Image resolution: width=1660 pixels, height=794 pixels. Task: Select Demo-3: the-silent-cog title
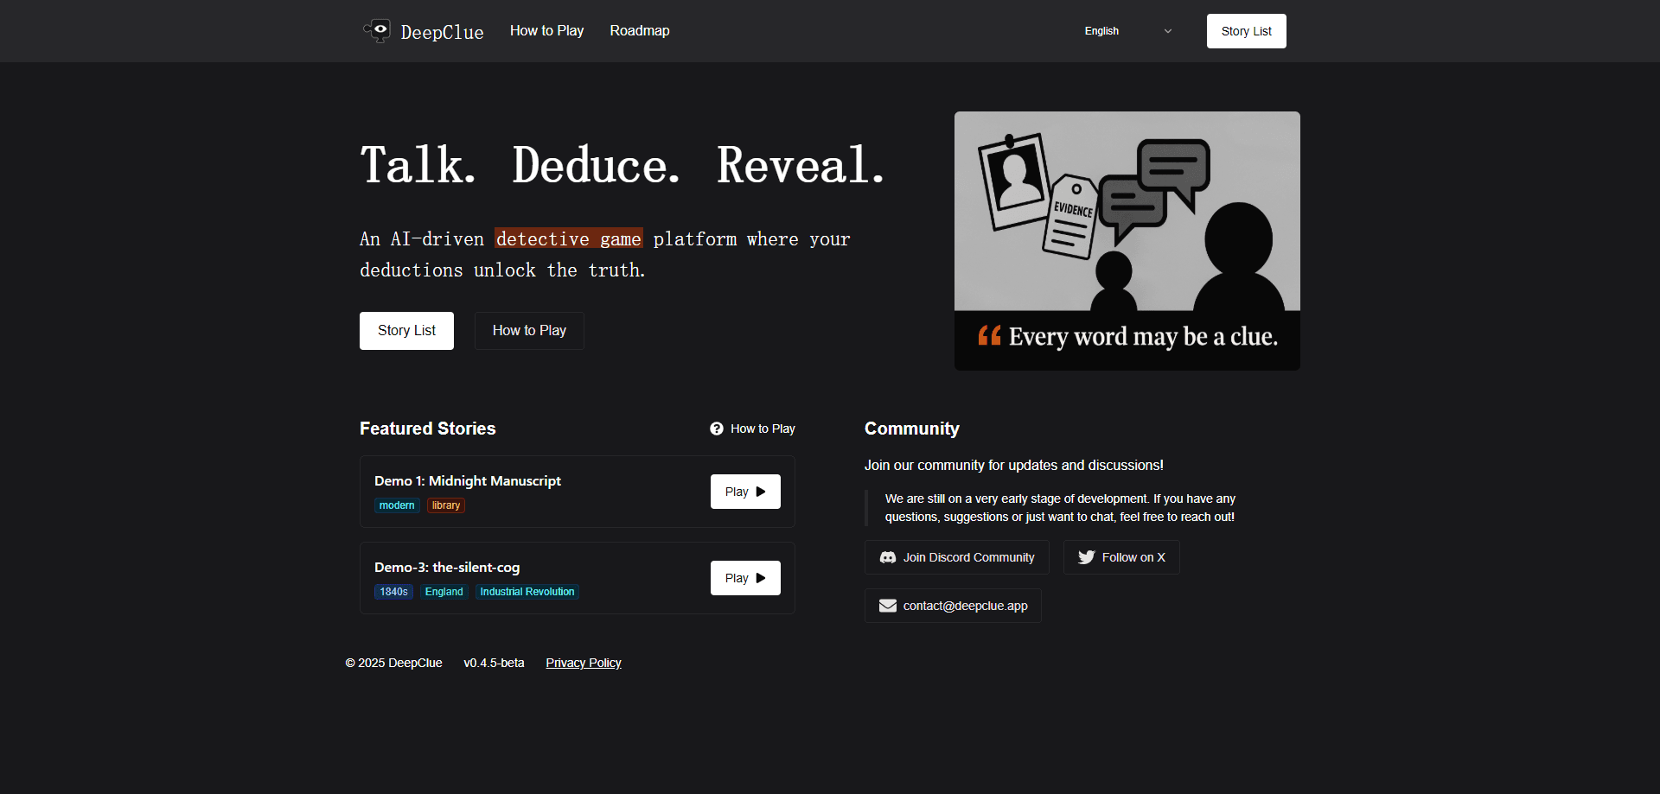[x=447, y=567]
